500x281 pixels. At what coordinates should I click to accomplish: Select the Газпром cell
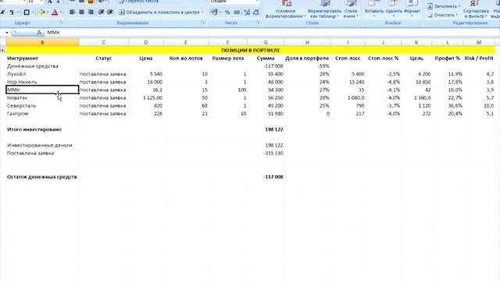coord(42,113)
